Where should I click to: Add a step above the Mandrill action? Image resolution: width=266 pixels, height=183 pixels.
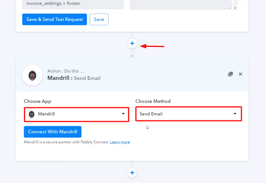click(x=132, y=44)
